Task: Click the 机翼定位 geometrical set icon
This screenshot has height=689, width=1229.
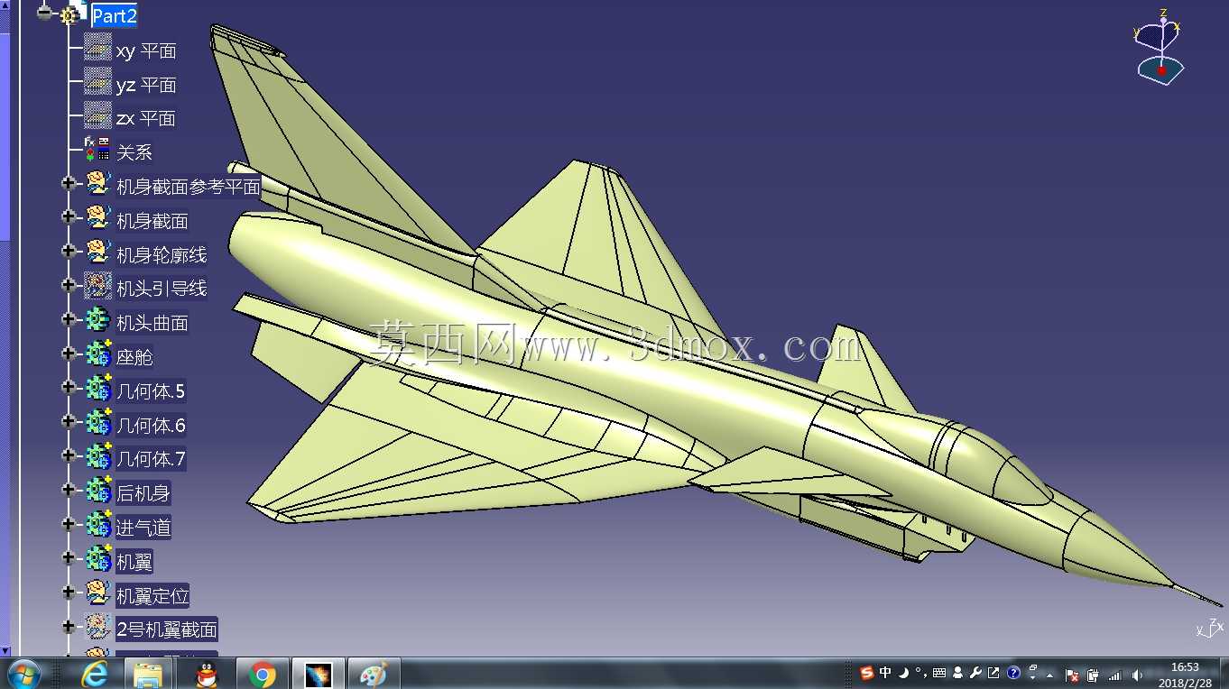Action: pyautogui.click(x=97, y=593)
